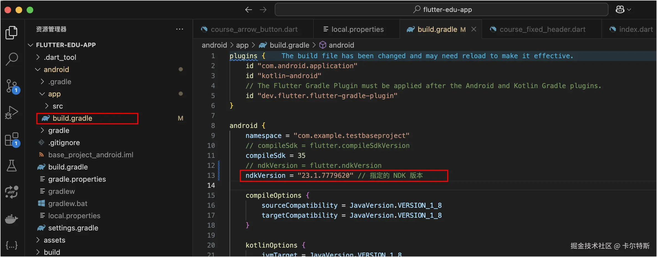Open the Run and Debug view
The width and height of the screenshot is (657, 257).
click(12, 112)
